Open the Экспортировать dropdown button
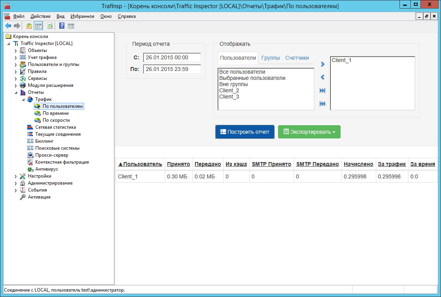Viewport: 441px width, 297px height. pos(309,131)
